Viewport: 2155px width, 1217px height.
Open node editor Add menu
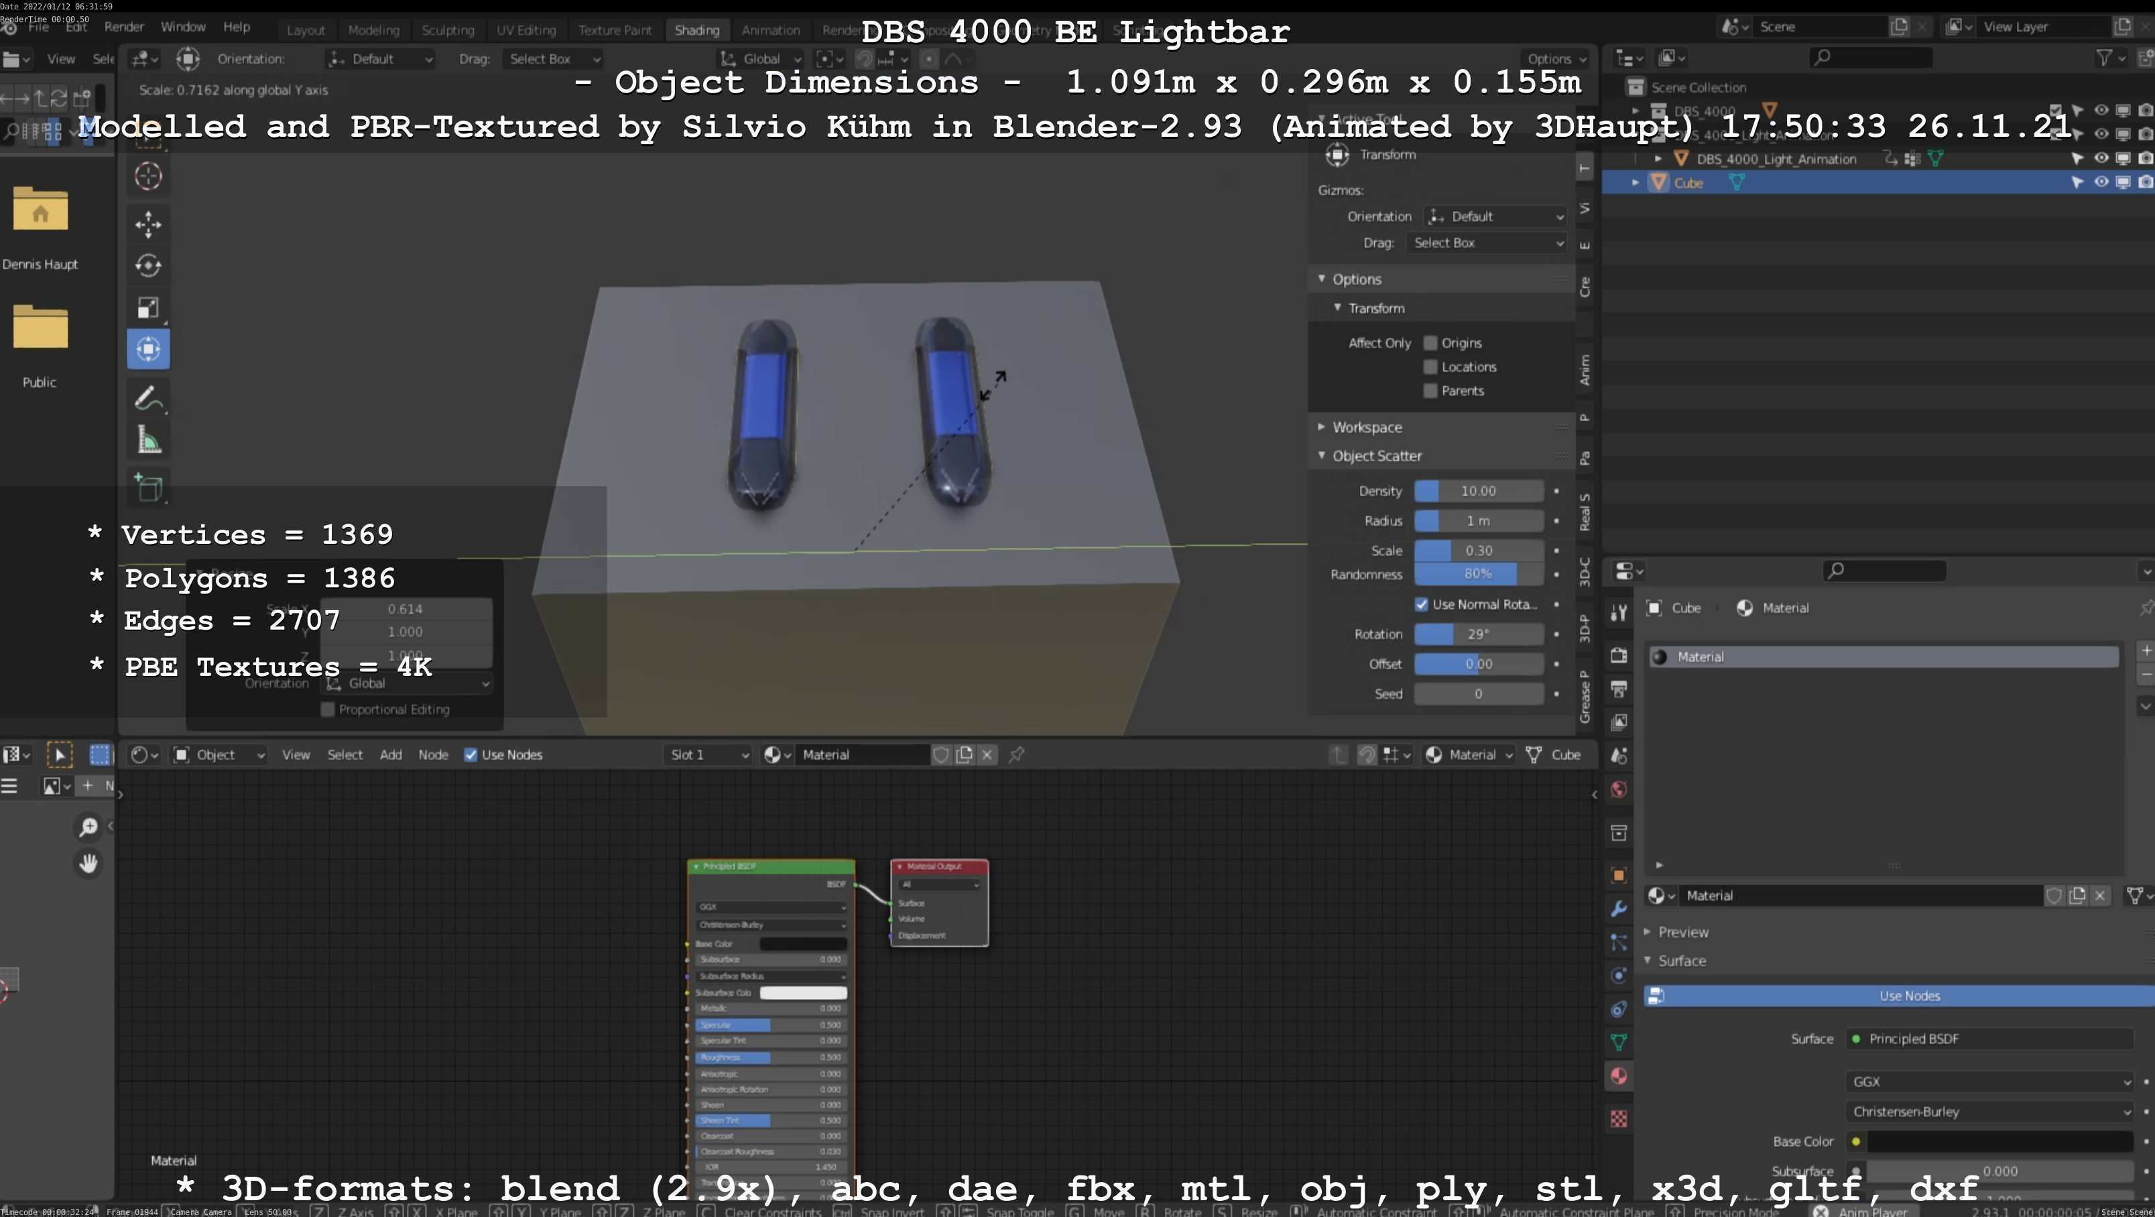coord(391,755)
